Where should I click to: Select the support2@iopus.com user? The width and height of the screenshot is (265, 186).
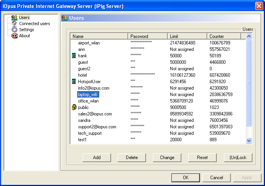97,127
